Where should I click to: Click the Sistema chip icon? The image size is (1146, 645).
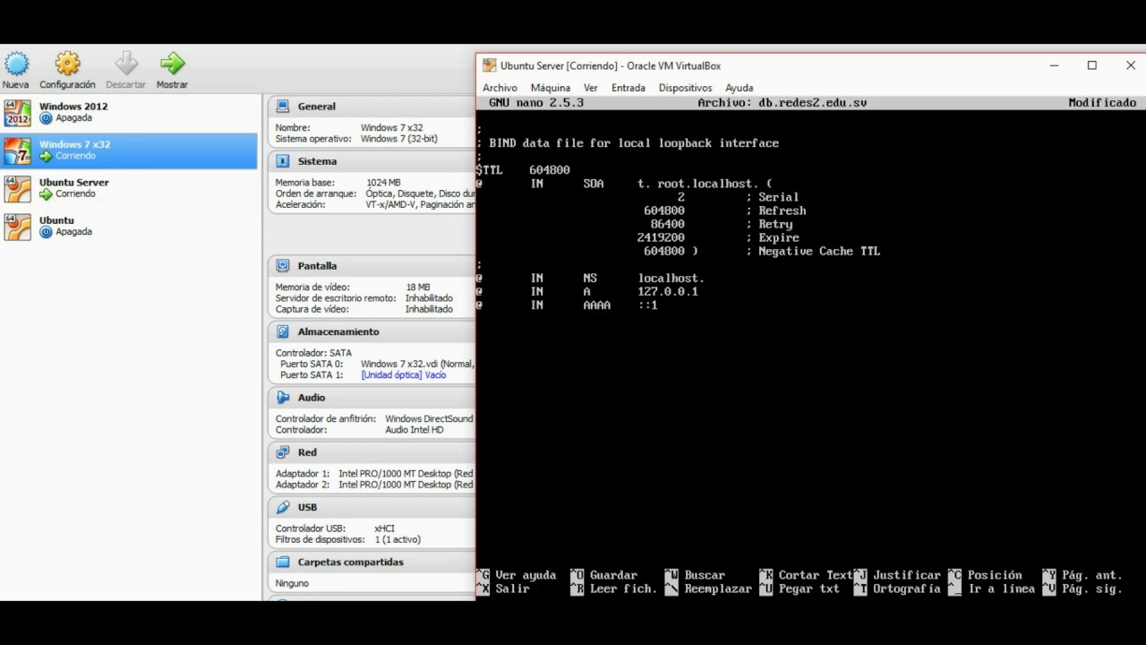point(283,161)
